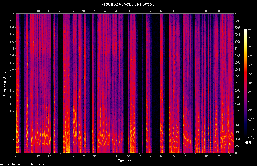Viewport: 257px width, 166px height.
Task: Click the '25' tick on the bottom time axis
Action: click(72, 156)
